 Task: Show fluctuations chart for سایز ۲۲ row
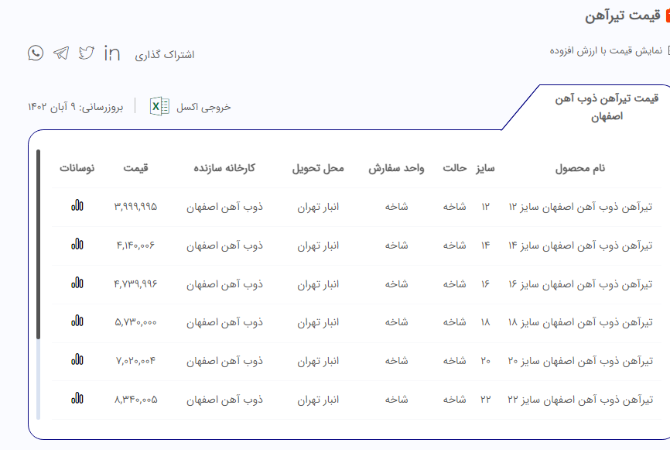click(77, 399)
